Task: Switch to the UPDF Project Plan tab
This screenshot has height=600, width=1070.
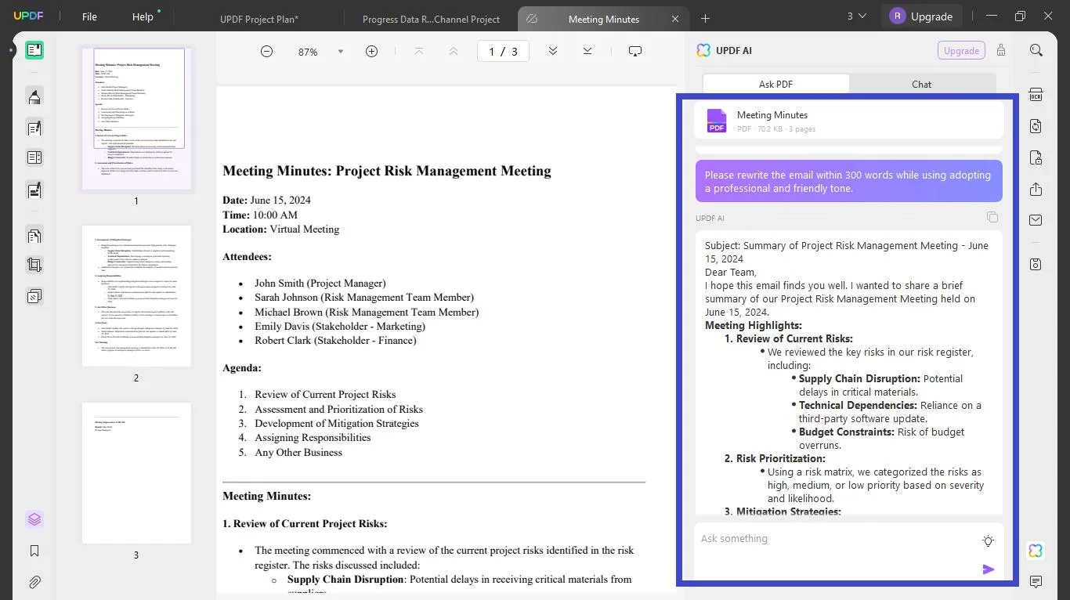Action: [259, 18]
